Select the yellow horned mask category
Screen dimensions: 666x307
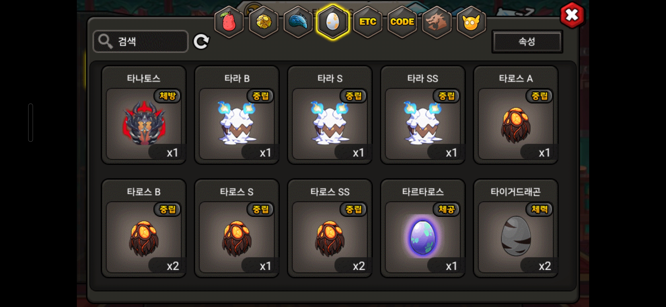coord(471,22)
